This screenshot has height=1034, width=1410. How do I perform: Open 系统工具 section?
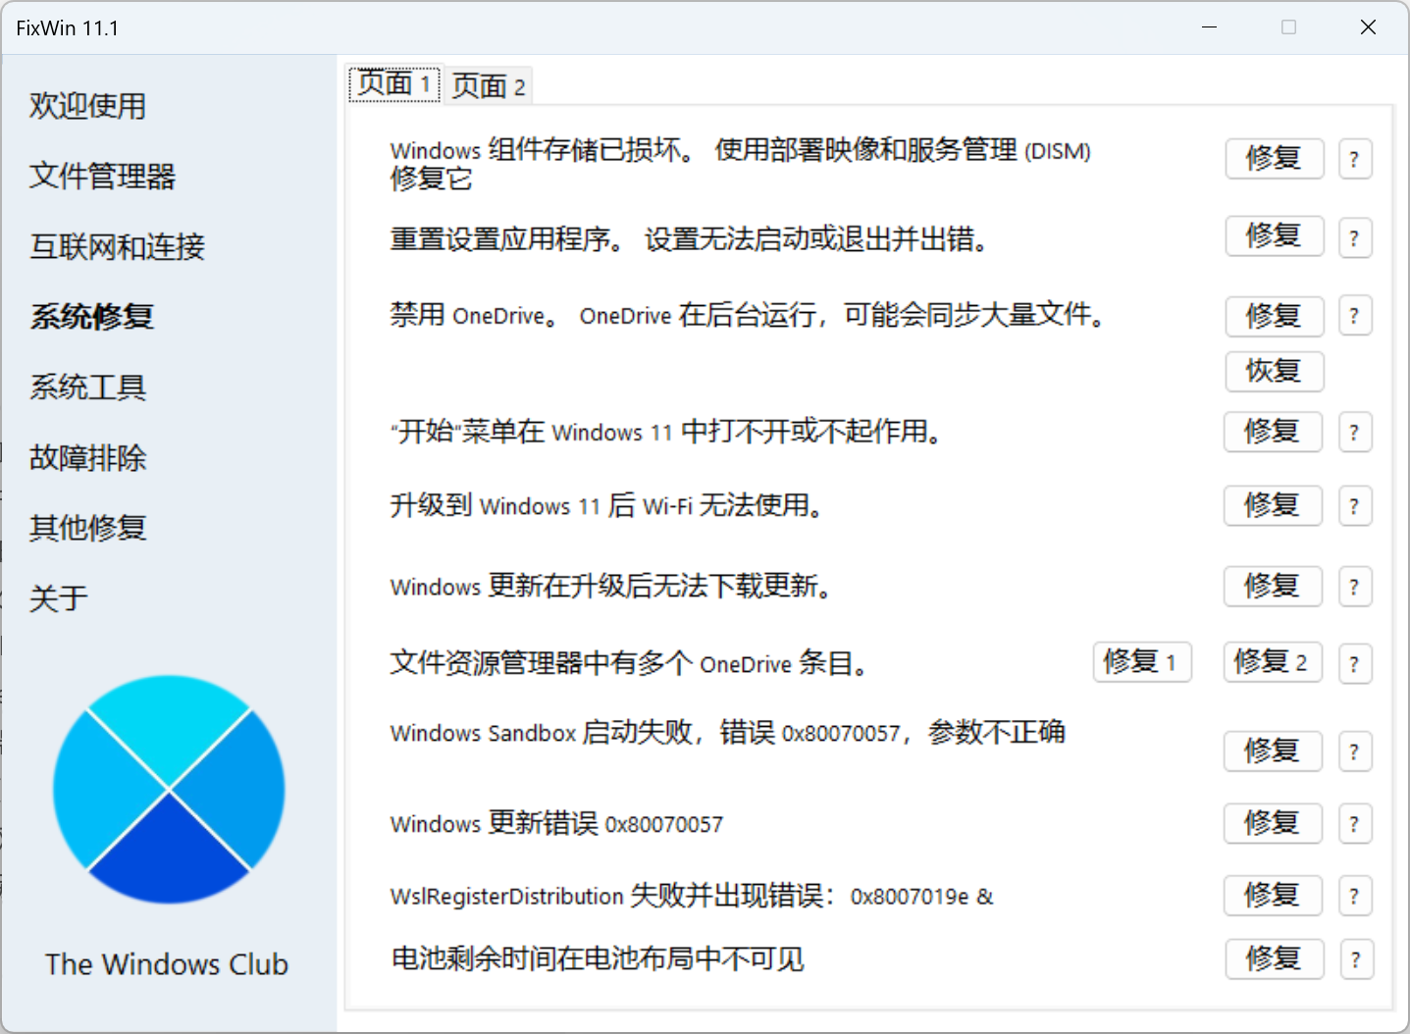pyautogui.click(x=88, y=388)
